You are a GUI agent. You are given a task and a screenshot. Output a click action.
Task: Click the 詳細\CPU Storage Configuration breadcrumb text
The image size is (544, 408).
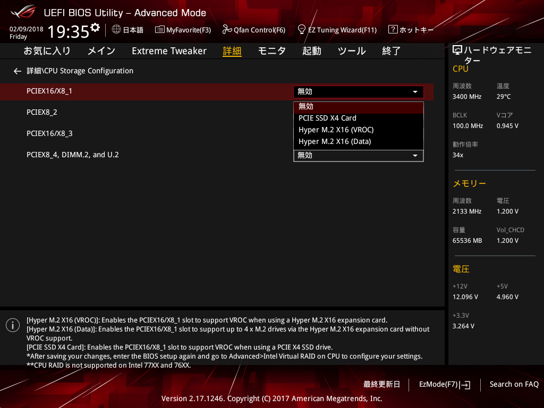click(80, 71)
